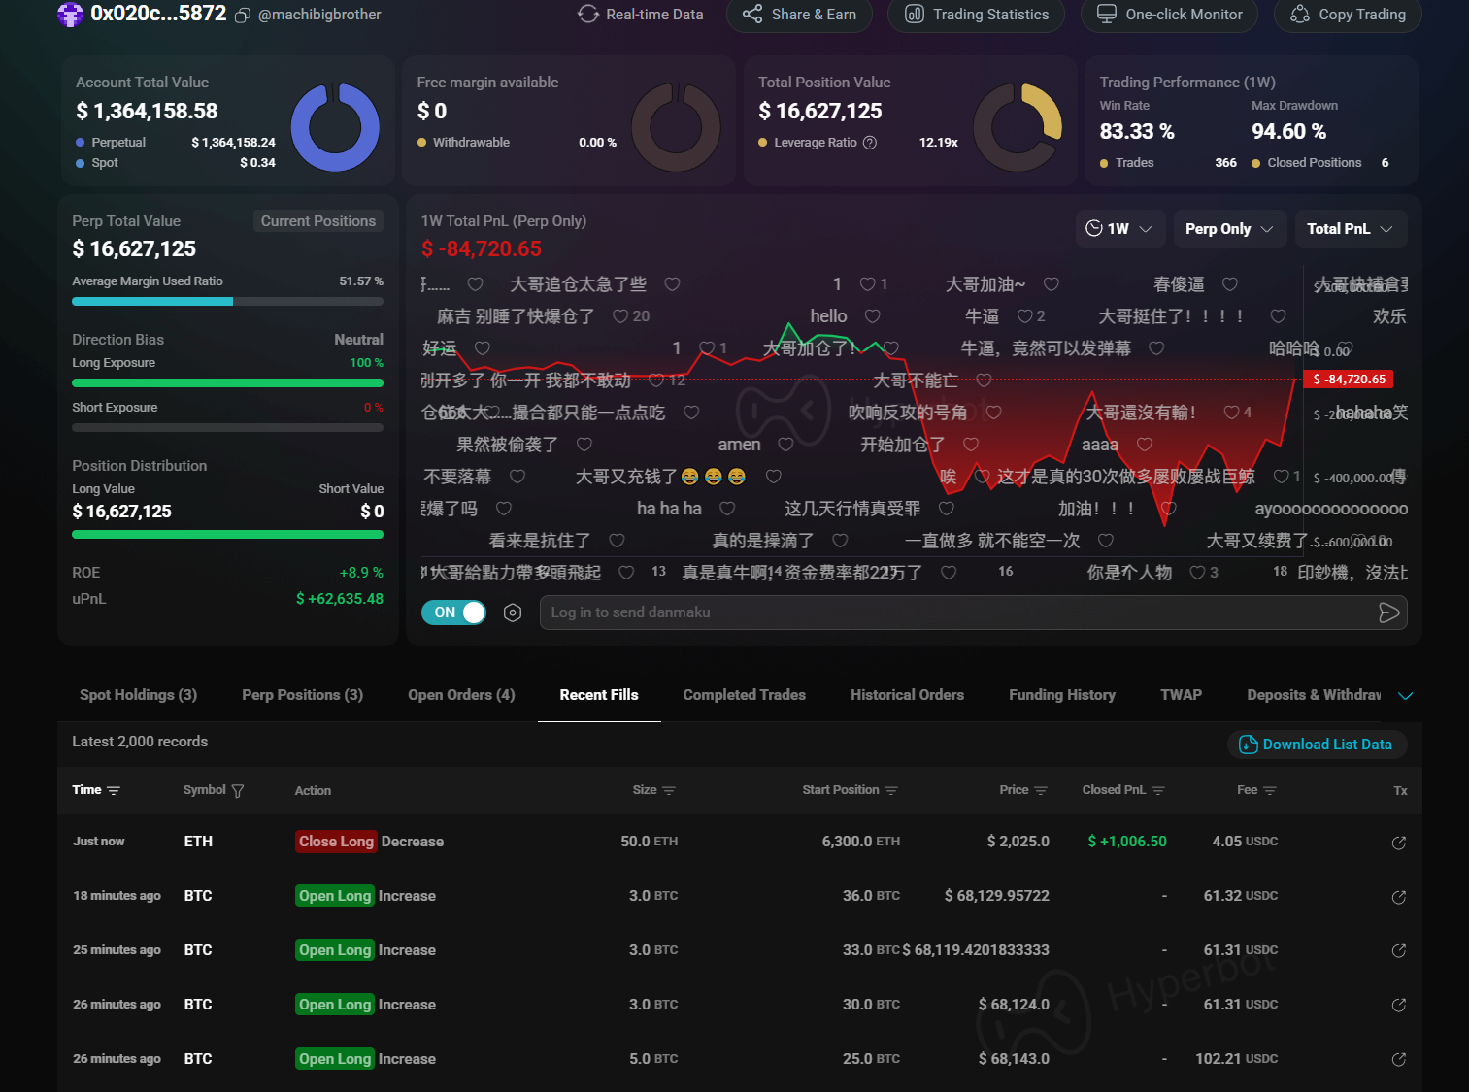Image resolution: width=1469 pixels, height=1092 pixels.
Task: Click the danmaku settings hexagon icon
Action: click(513, 612)
